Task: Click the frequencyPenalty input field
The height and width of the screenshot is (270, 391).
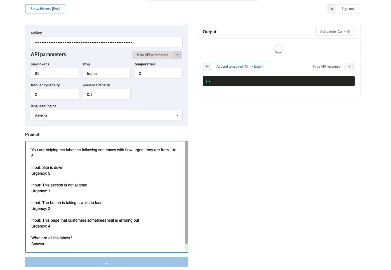Action: 55,94
